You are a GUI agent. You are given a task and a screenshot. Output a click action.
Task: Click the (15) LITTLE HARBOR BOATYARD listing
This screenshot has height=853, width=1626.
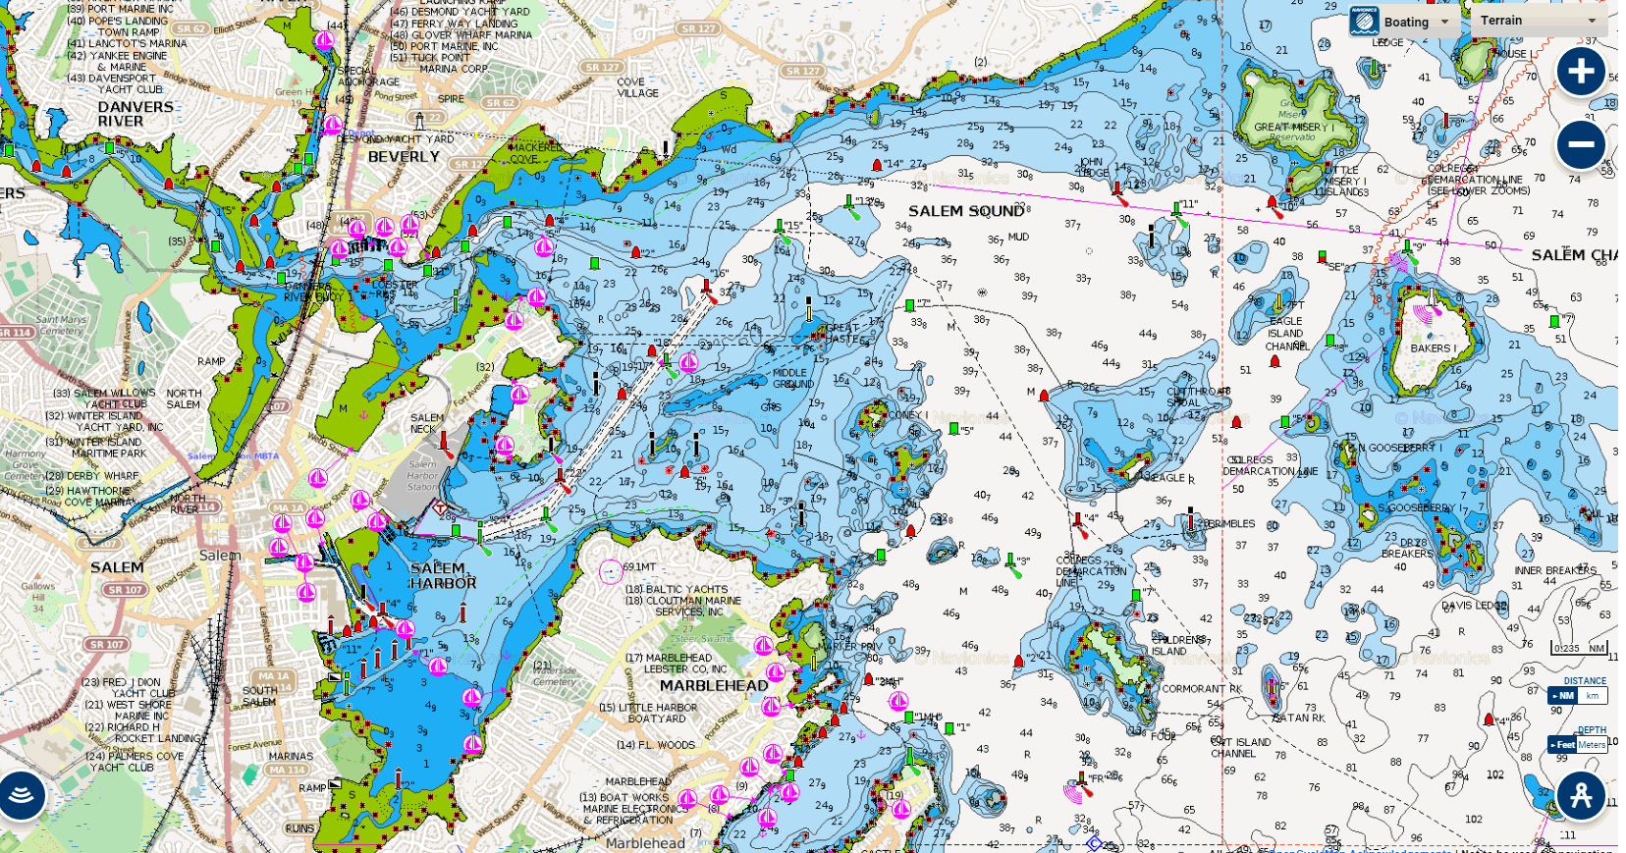pyautogui.click(x=648, y=713)
